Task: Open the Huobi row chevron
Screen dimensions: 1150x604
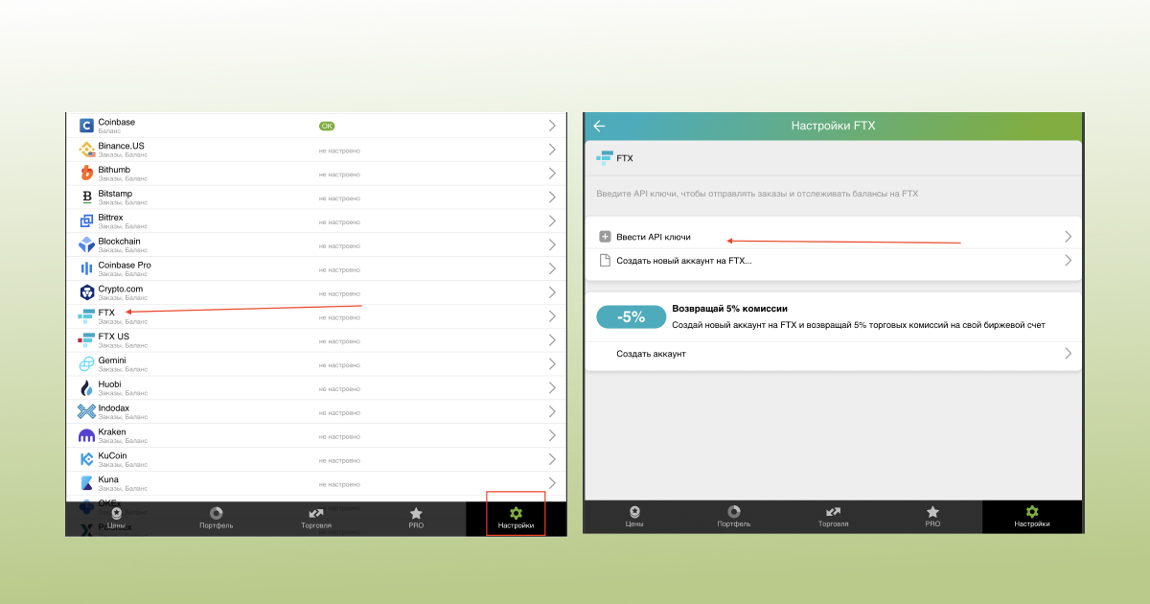Action: tap(552, 388)
